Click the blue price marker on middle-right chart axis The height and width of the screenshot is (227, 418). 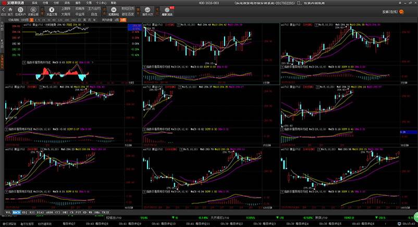click(x=409, y=132)
